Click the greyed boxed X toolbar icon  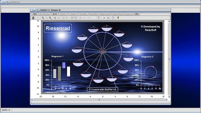(x=67, y=18)
